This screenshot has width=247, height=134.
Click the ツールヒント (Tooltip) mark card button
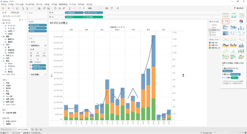coord(38,60)
